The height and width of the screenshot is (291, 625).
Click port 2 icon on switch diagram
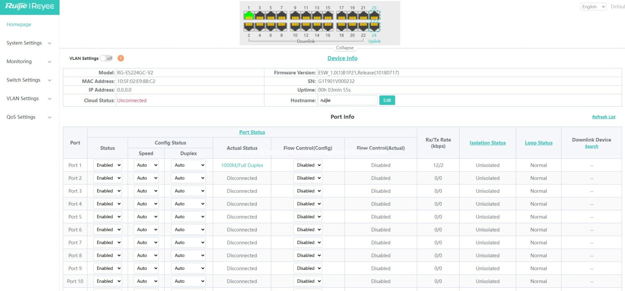(249, 27)
